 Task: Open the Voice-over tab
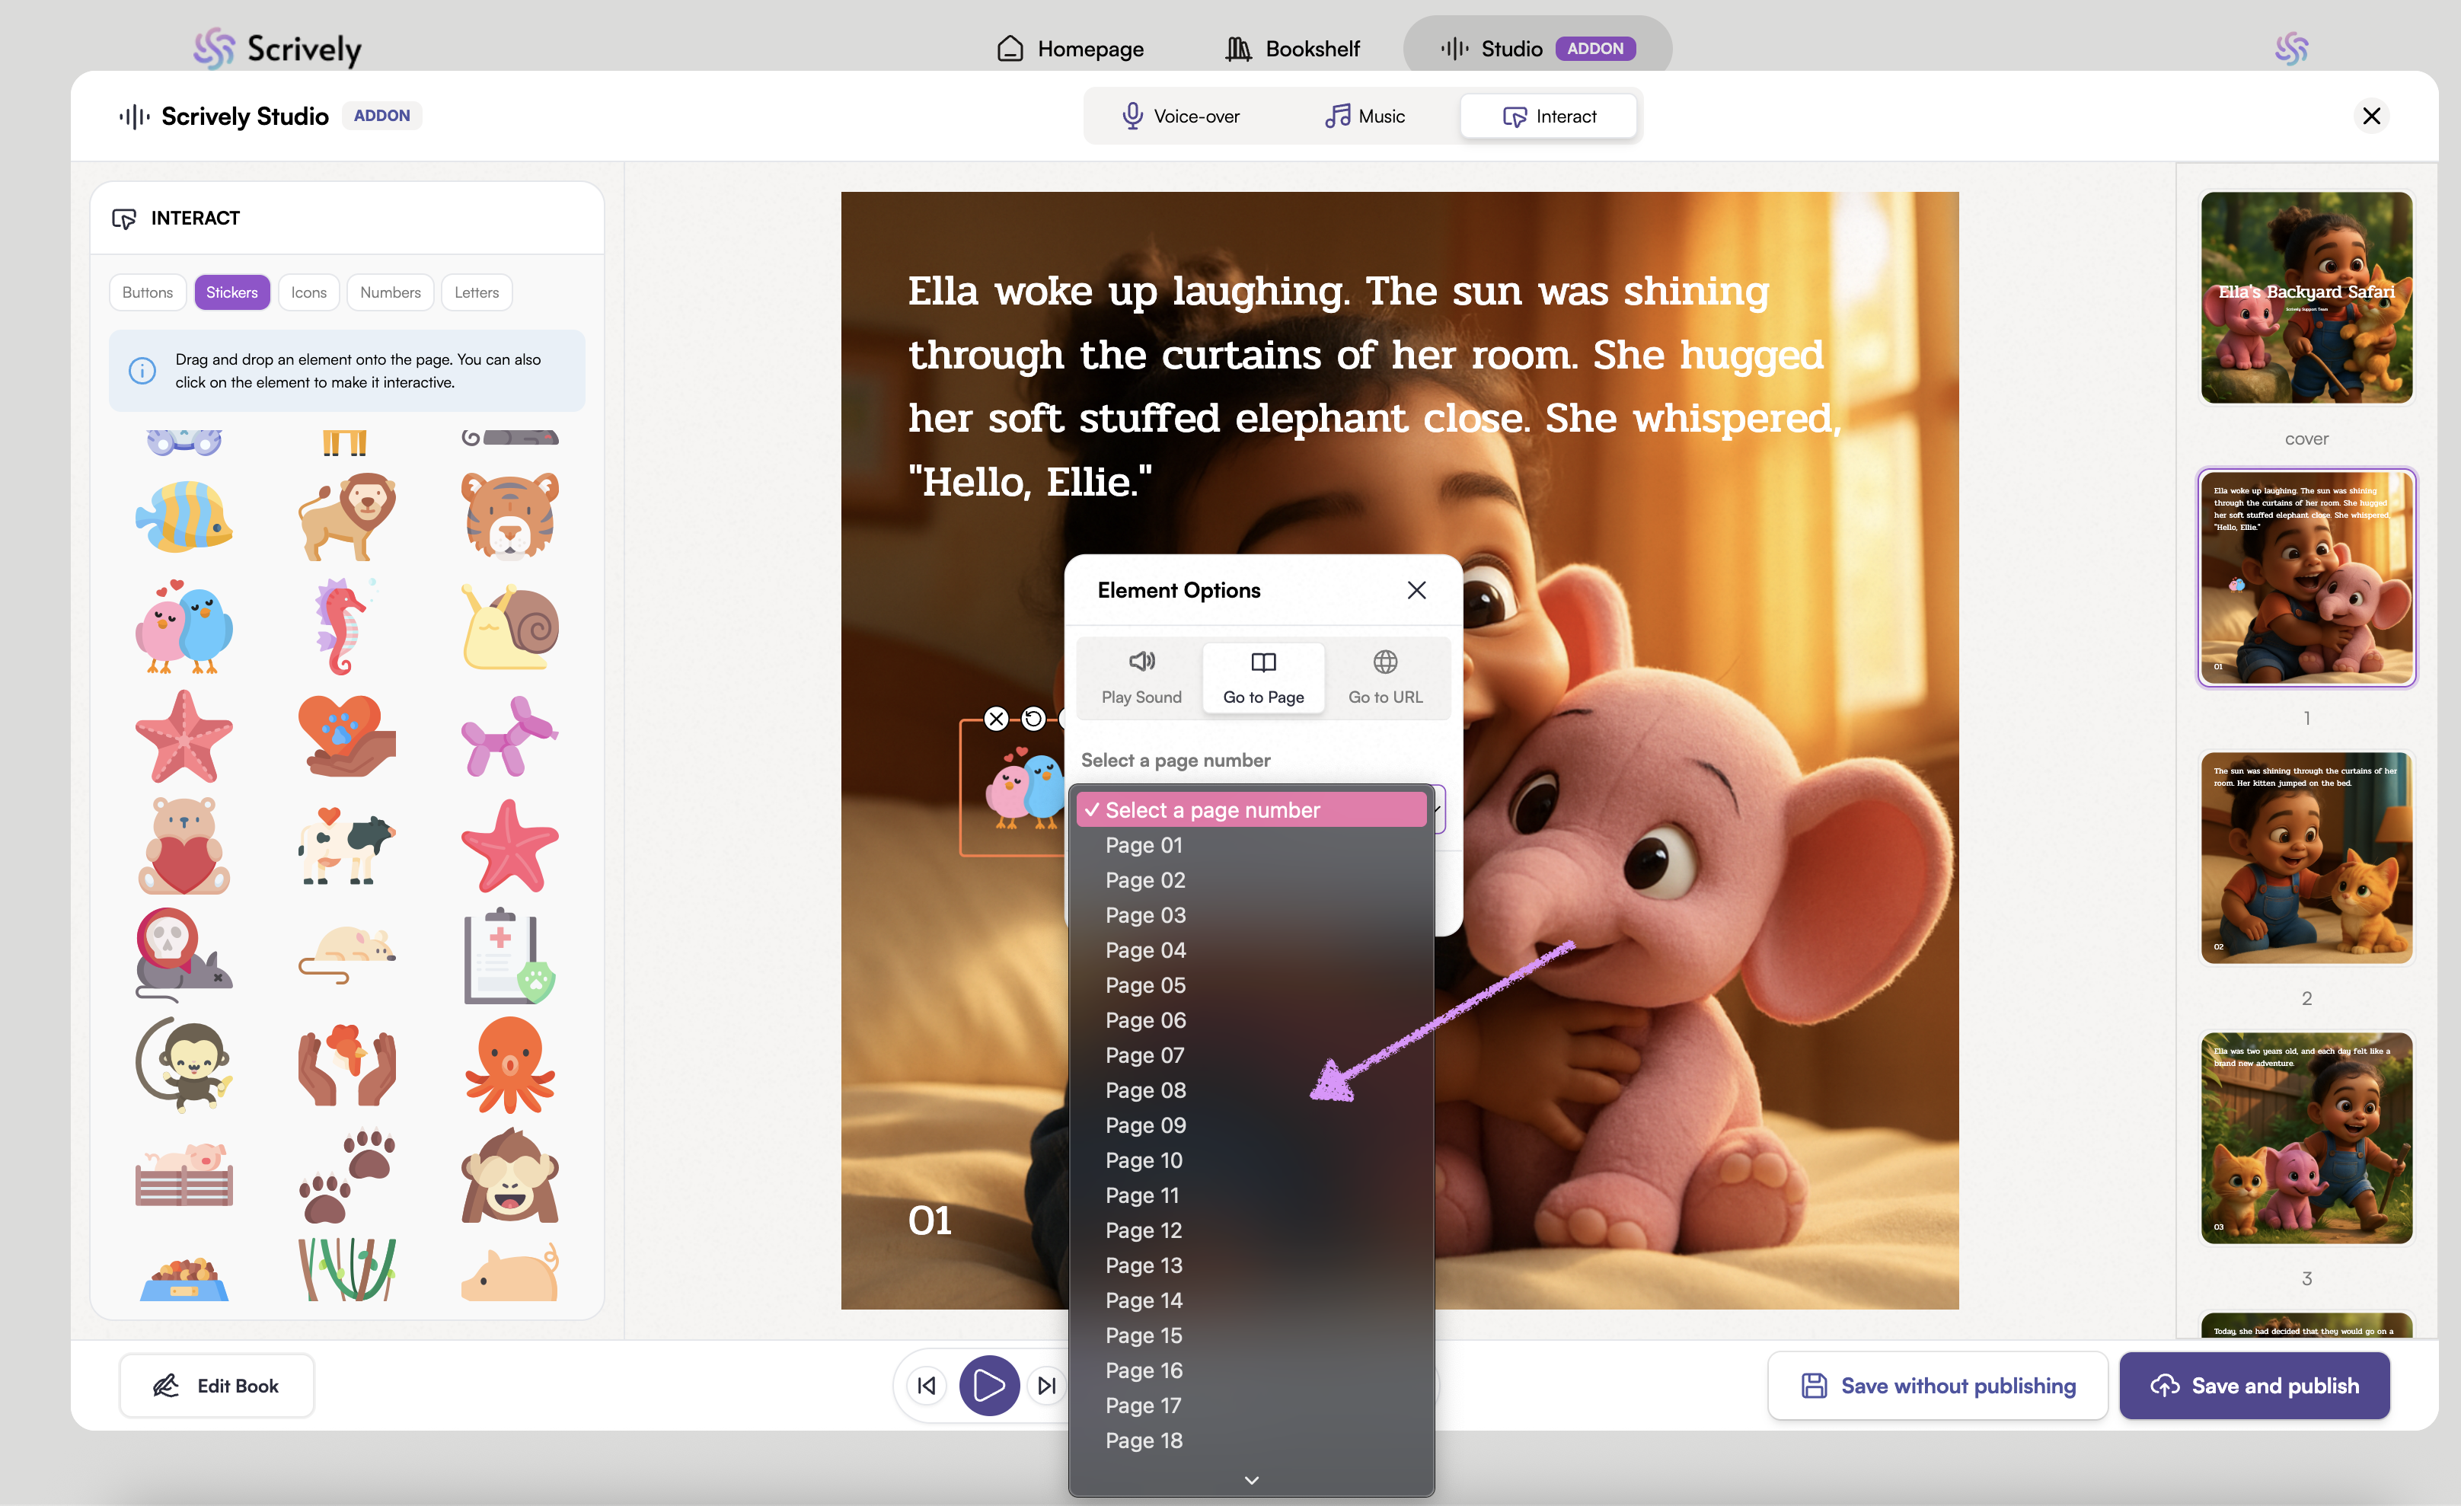[x=1180, y=116]
